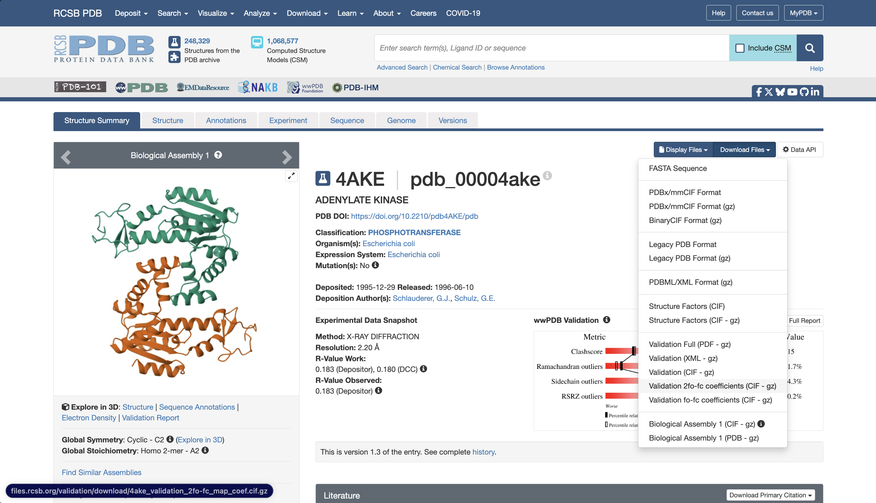Click the wwPDB Validation info icon
Screen dimensions: 876x503
607,320
